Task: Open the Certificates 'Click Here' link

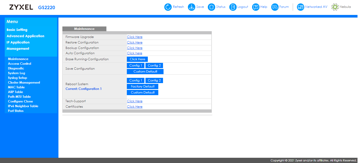Action: tap(135, 107)
